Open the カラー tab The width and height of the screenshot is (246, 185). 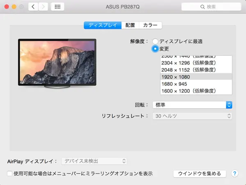[x=150, y=25]
